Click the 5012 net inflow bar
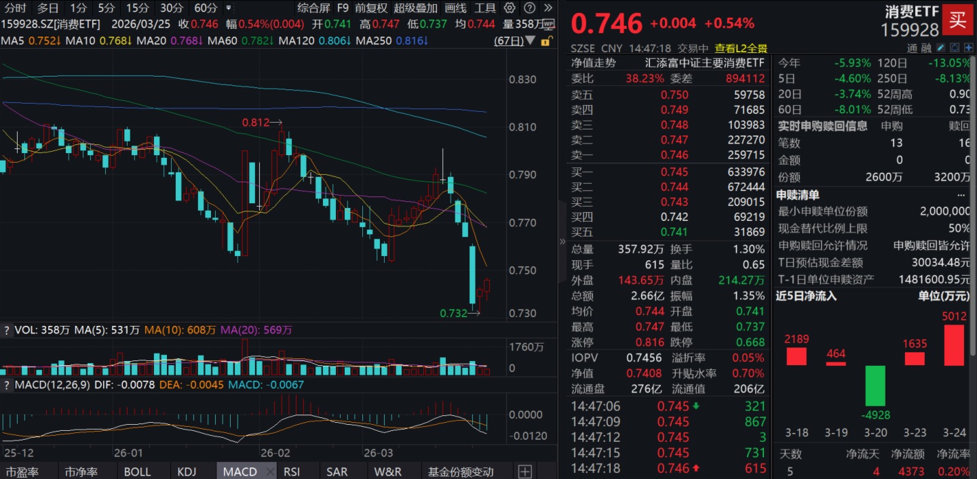The width and height of the screenshot is (977, 479). coord(953,345)
